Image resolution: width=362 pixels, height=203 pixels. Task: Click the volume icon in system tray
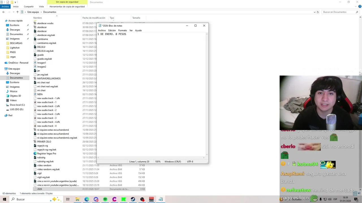click(x=330, y=199)
